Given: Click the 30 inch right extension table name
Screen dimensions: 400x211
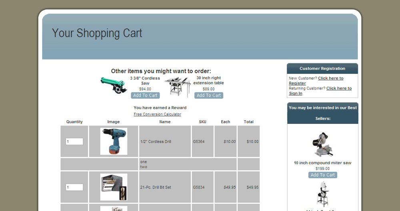Looking at the screenshot, I should pos(209,80).
